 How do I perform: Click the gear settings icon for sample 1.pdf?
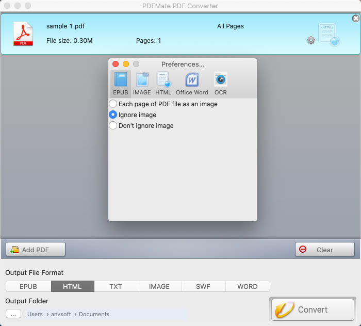click(311, 40)
